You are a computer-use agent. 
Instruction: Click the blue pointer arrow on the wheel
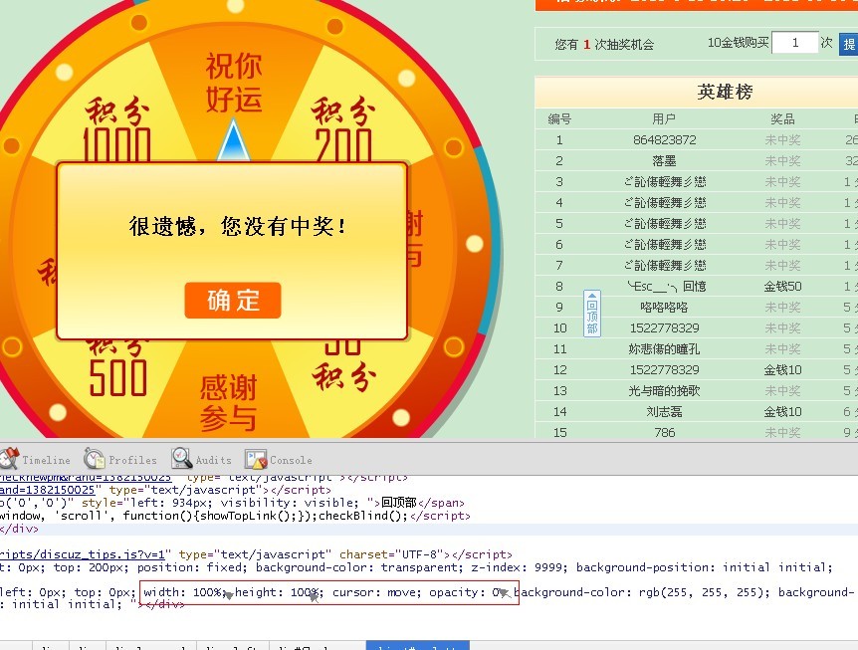click(x=234, y=140)
